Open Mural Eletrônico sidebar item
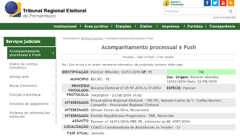240x139 pixels. point(23,86)
